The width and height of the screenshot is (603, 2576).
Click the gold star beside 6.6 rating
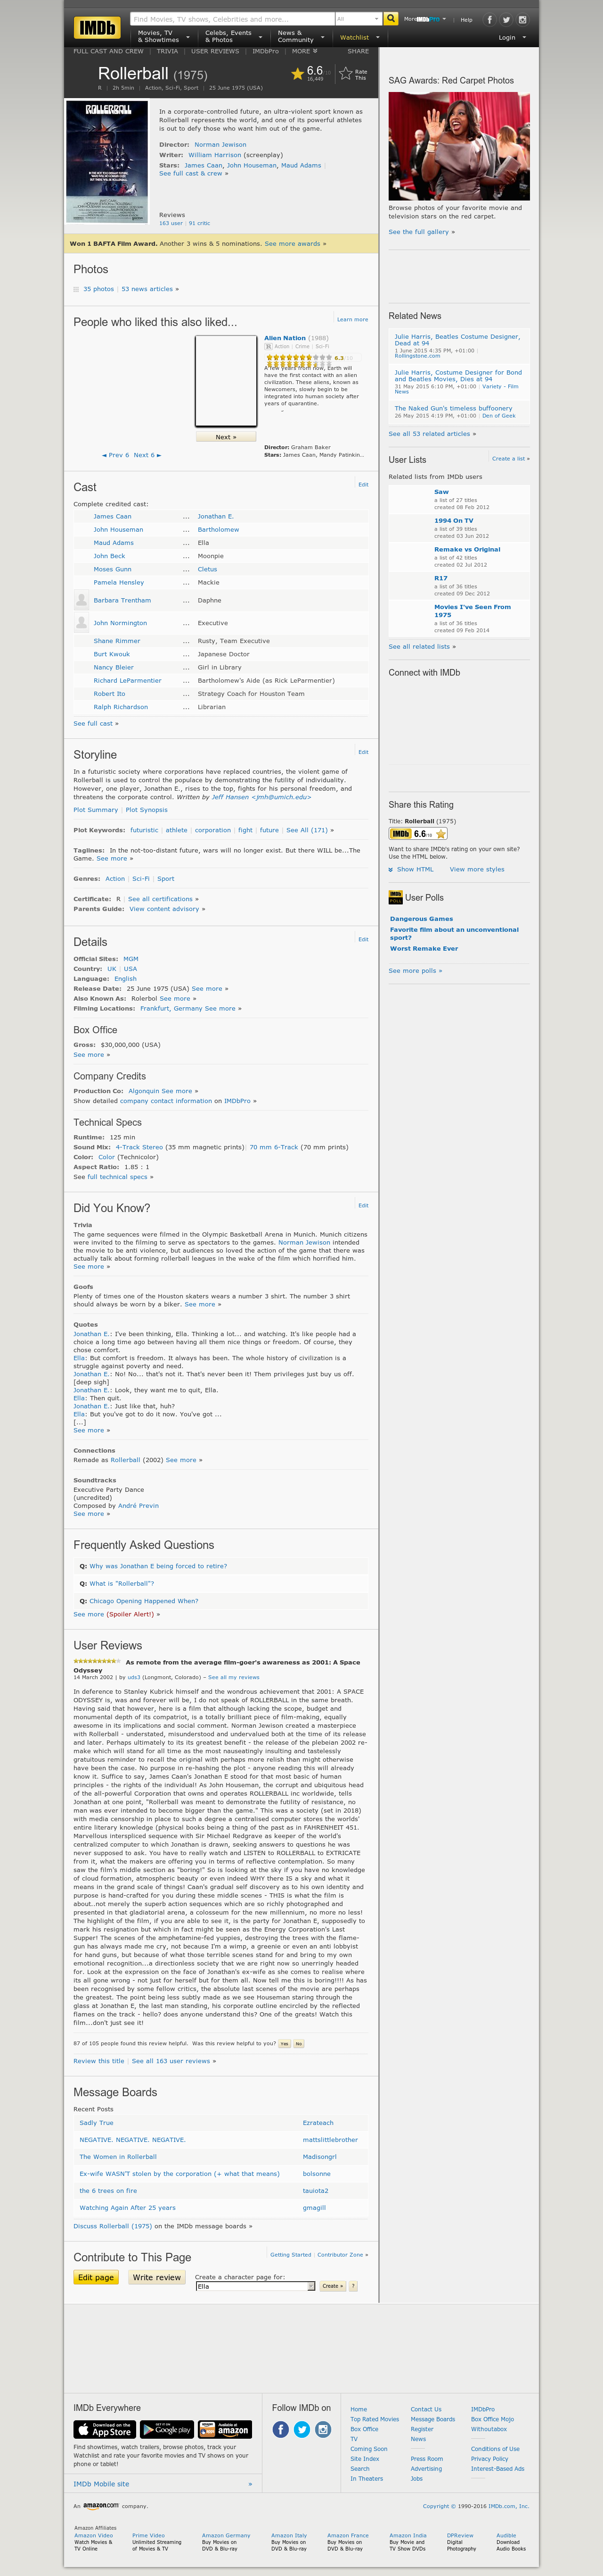tap(298, 73)
